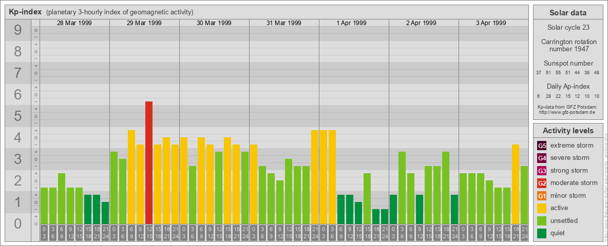The width and height of the screenshot is (608, 246).
Task: Click sunspot number value 48
Action: 596,73
